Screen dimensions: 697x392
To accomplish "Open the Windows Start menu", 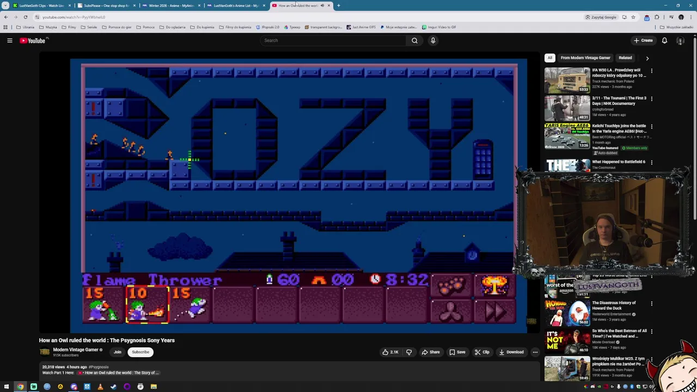I will click(x=7, y=387).
